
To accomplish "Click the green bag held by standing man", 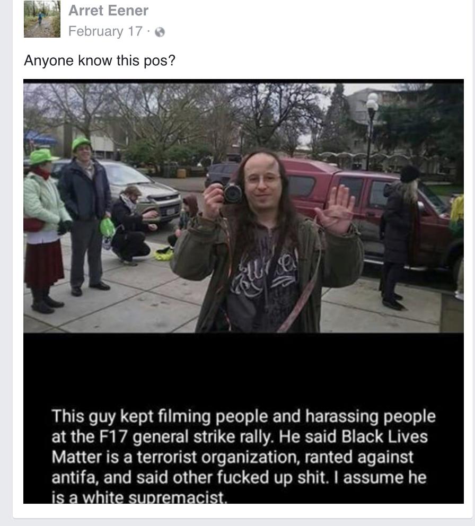I will [x=107, y=227].
